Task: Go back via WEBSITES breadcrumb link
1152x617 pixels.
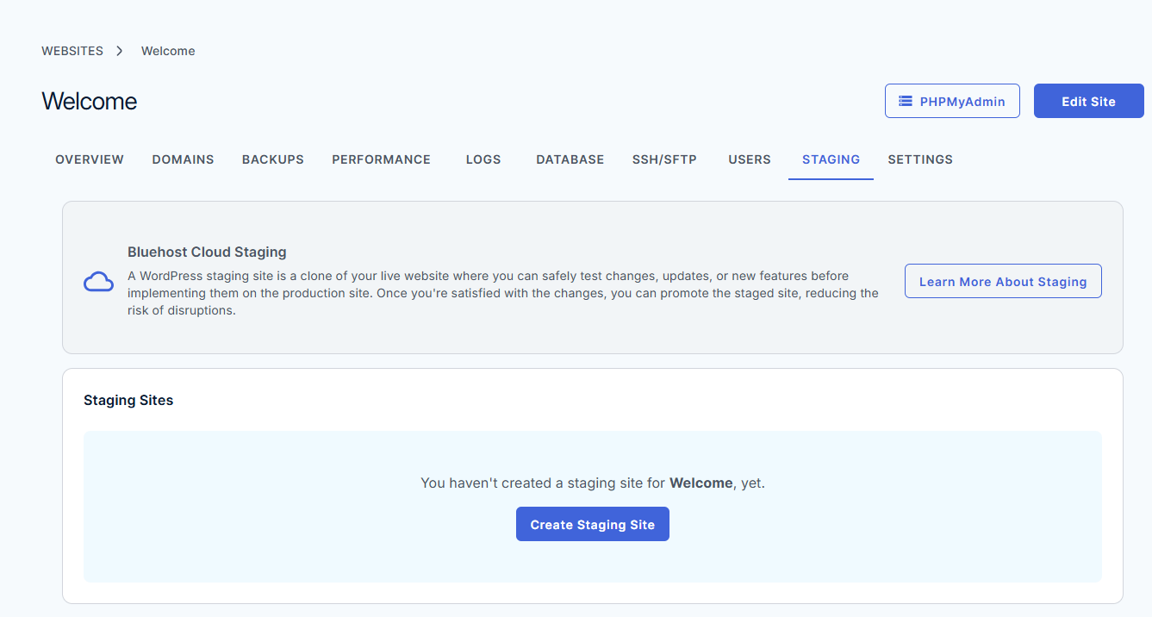Action: tap(72, 51)
